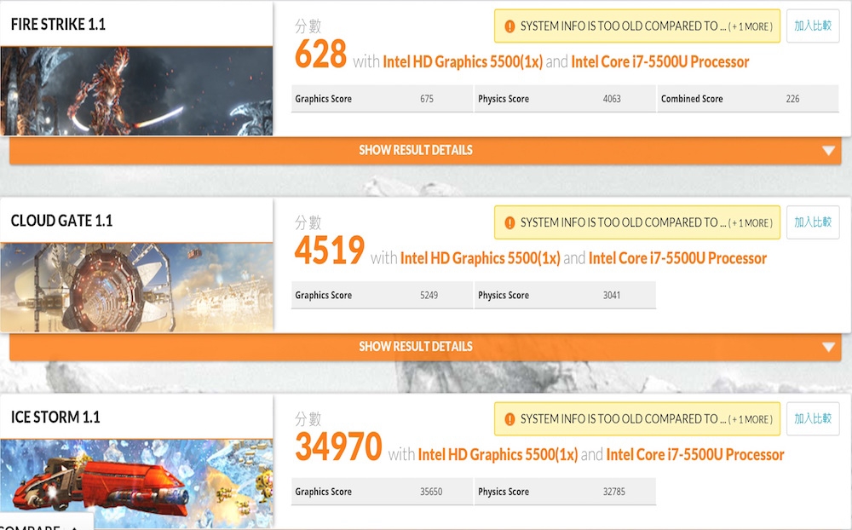Click the FIRE STRIKE 1.1 title
The width and height of the screenshot is (852, 530).
tap(58, 25)
